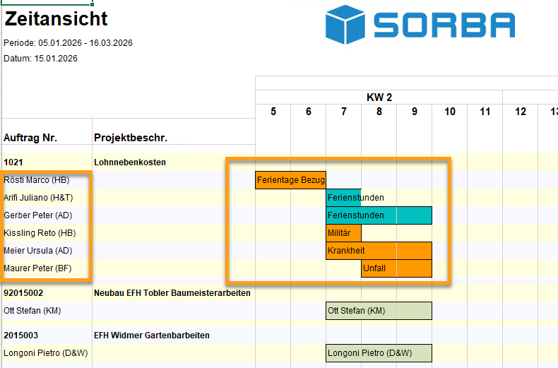Select employee cell Kissling Reto (HB)
The image size is (558, 368).
click(38, 233)
